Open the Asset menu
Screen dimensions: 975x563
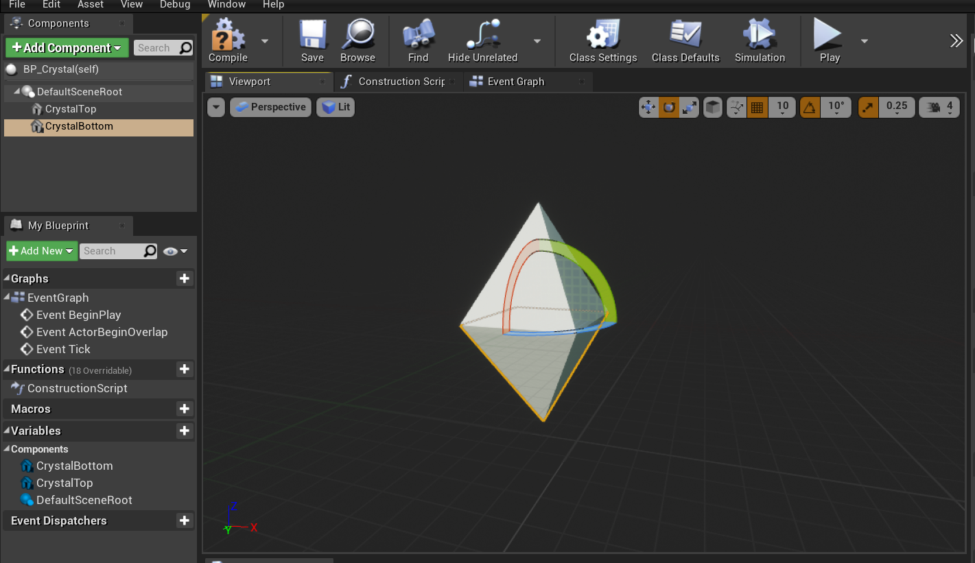91,5
